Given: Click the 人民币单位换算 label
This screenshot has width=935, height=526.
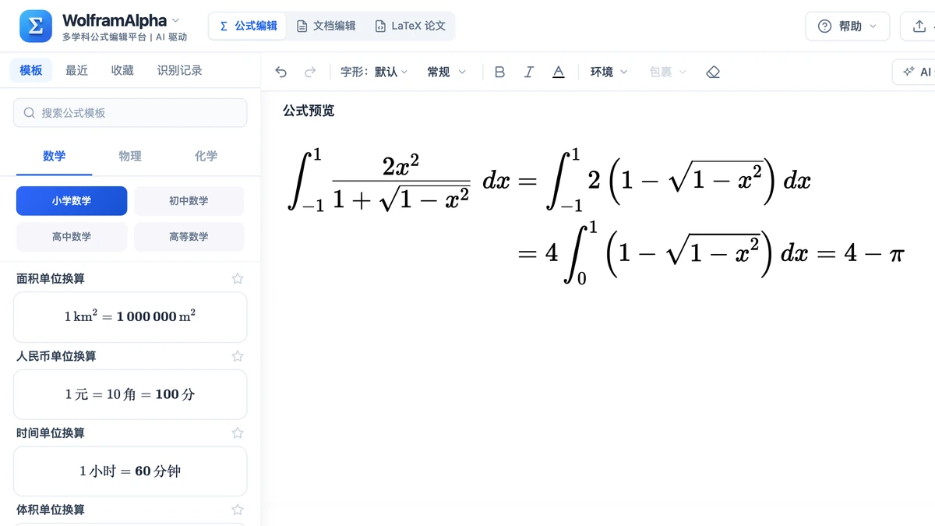Looking at the screenshot, I should (56, 356).
